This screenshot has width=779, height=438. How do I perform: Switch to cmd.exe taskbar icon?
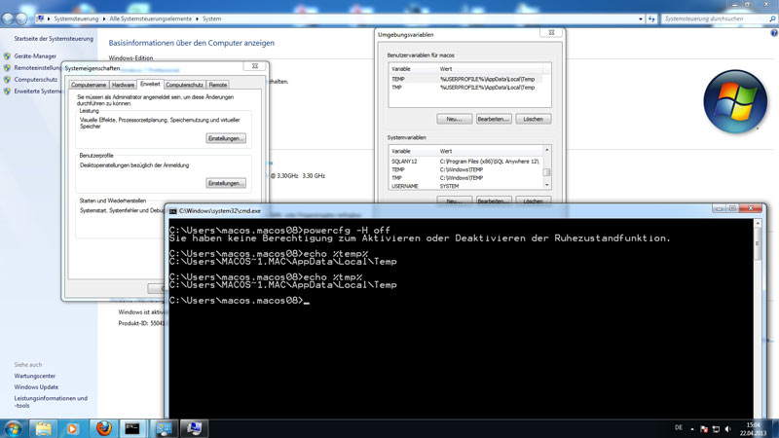coord(133,427)
